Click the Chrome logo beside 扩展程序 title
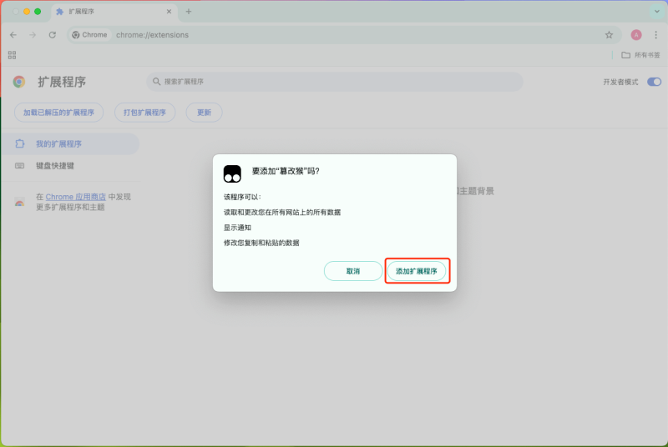Image resolution: width=668 pixels, height=447 pixels. [19, 82]
